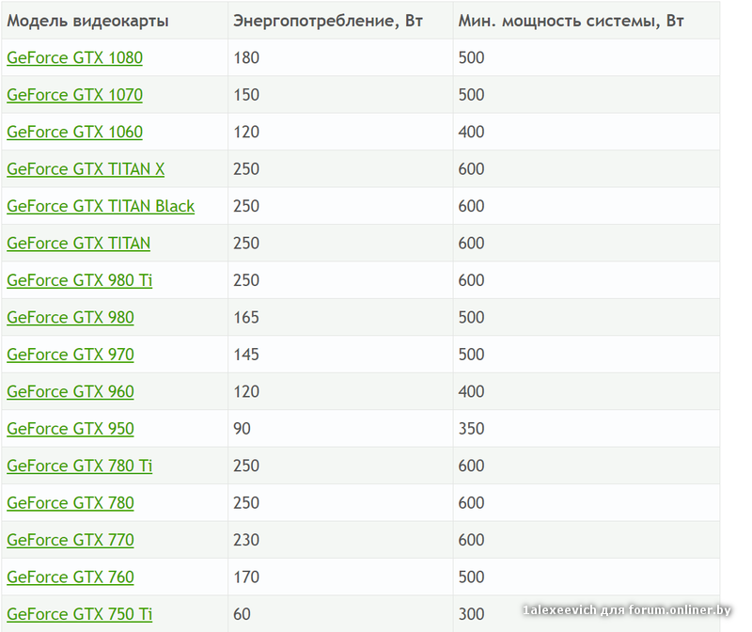Click the GeForce GTX 760 link
752x632 pixels.
(x=70, y=577)
